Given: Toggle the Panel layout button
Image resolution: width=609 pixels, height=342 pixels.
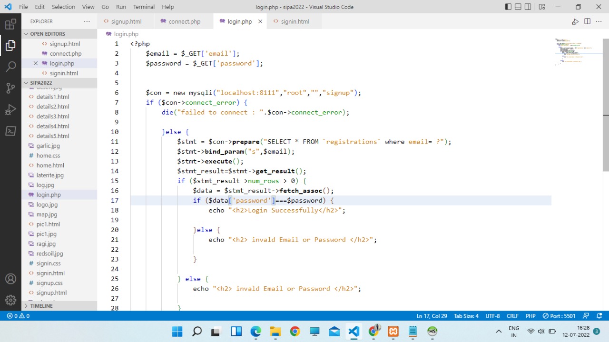Looking at the screenshot, I should (x=519, y=7).
